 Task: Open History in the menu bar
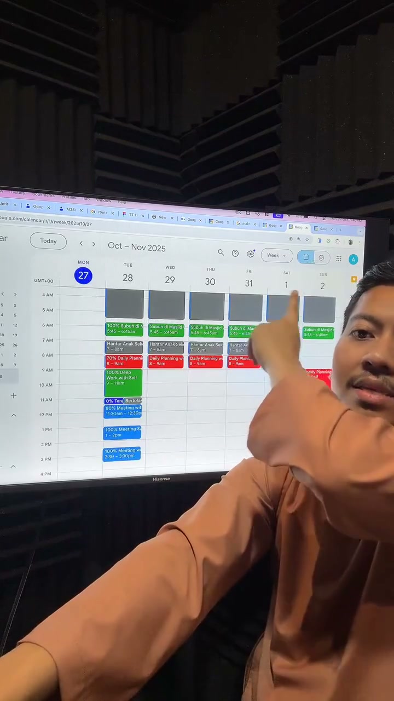pos(18,193)
